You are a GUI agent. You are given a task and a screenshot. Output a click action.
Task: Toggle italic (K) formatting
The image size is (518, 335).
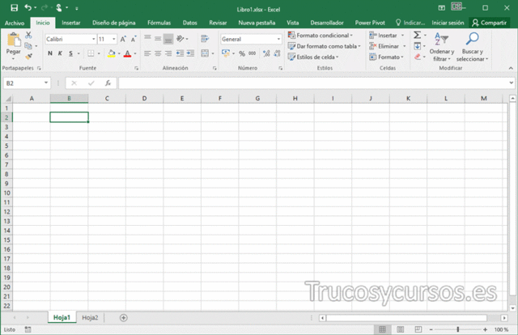coord(60,53)
